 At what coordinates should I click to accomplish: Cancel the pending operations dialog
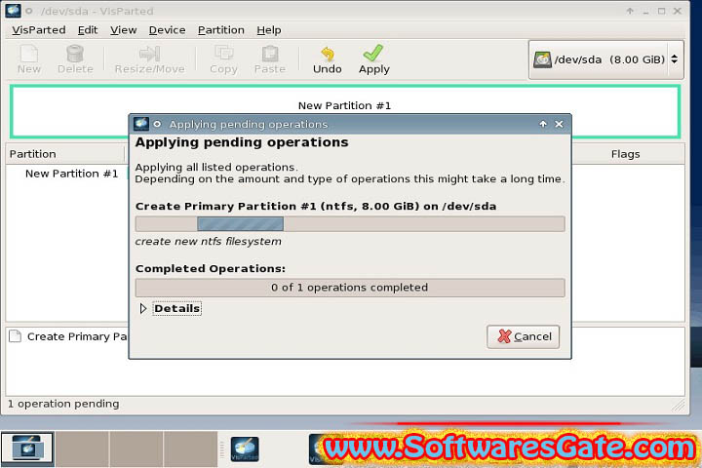click(x=523, y=336)
